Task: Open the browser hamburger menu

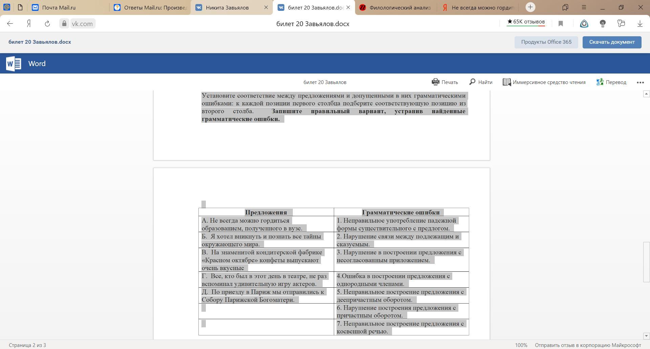Action: click(x=584, y=7)
